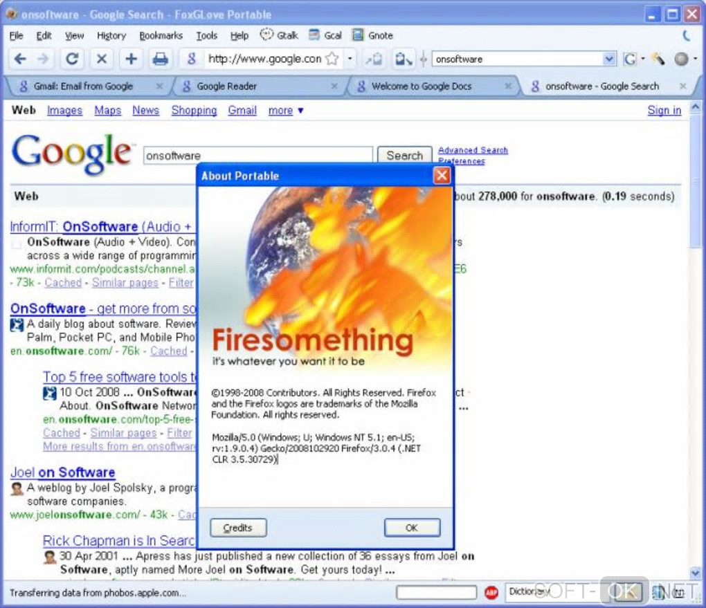This screenshot has width=706, height=608.
Task: Close the Welcome to Google Docs tab
Action: (508, 86)
